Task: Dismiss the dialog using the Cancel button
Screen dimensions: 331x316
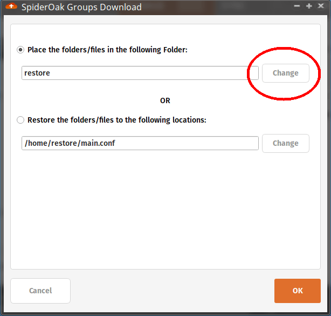Action: tap(40, 291)
